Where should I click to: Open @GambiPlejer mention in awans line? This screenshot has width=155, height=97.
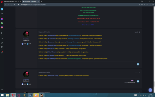pyautogui.click(x=52, y=45)
